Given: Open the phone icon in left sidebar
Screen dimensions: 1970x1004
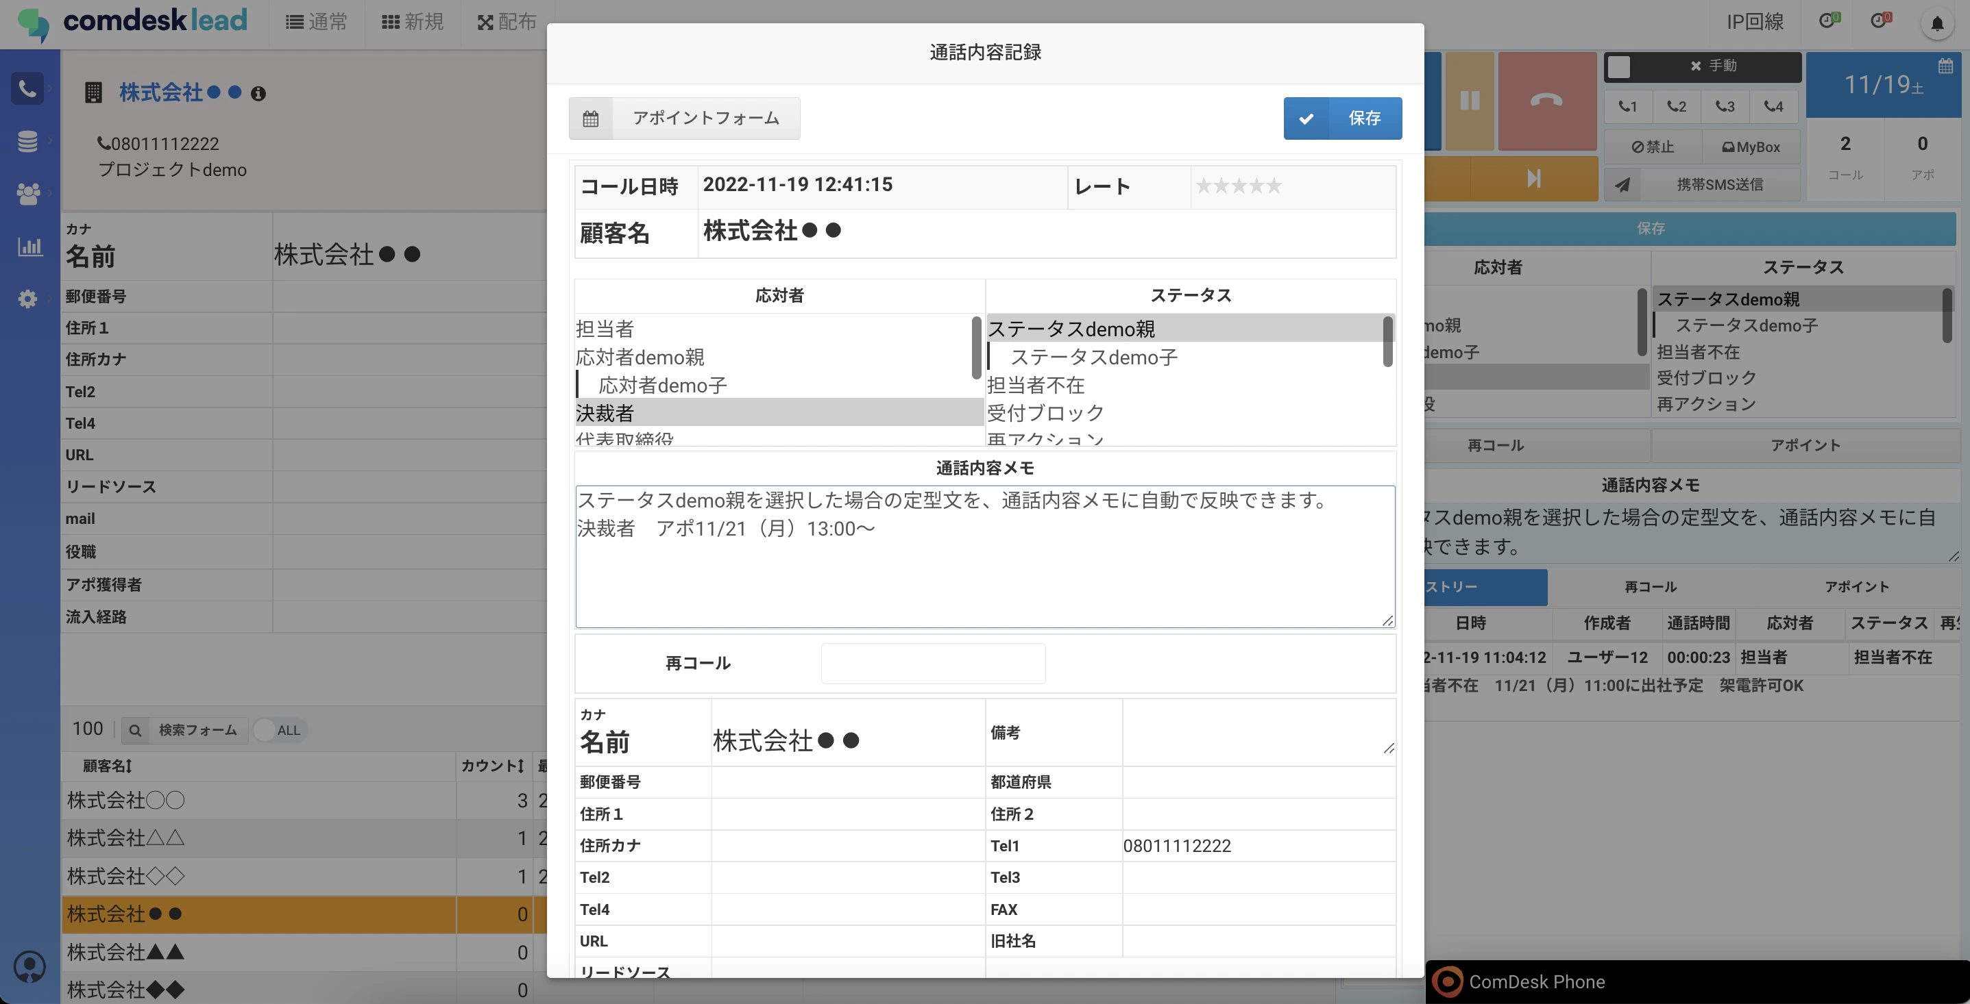Looking at the screenshot, I should coord(27,88).
